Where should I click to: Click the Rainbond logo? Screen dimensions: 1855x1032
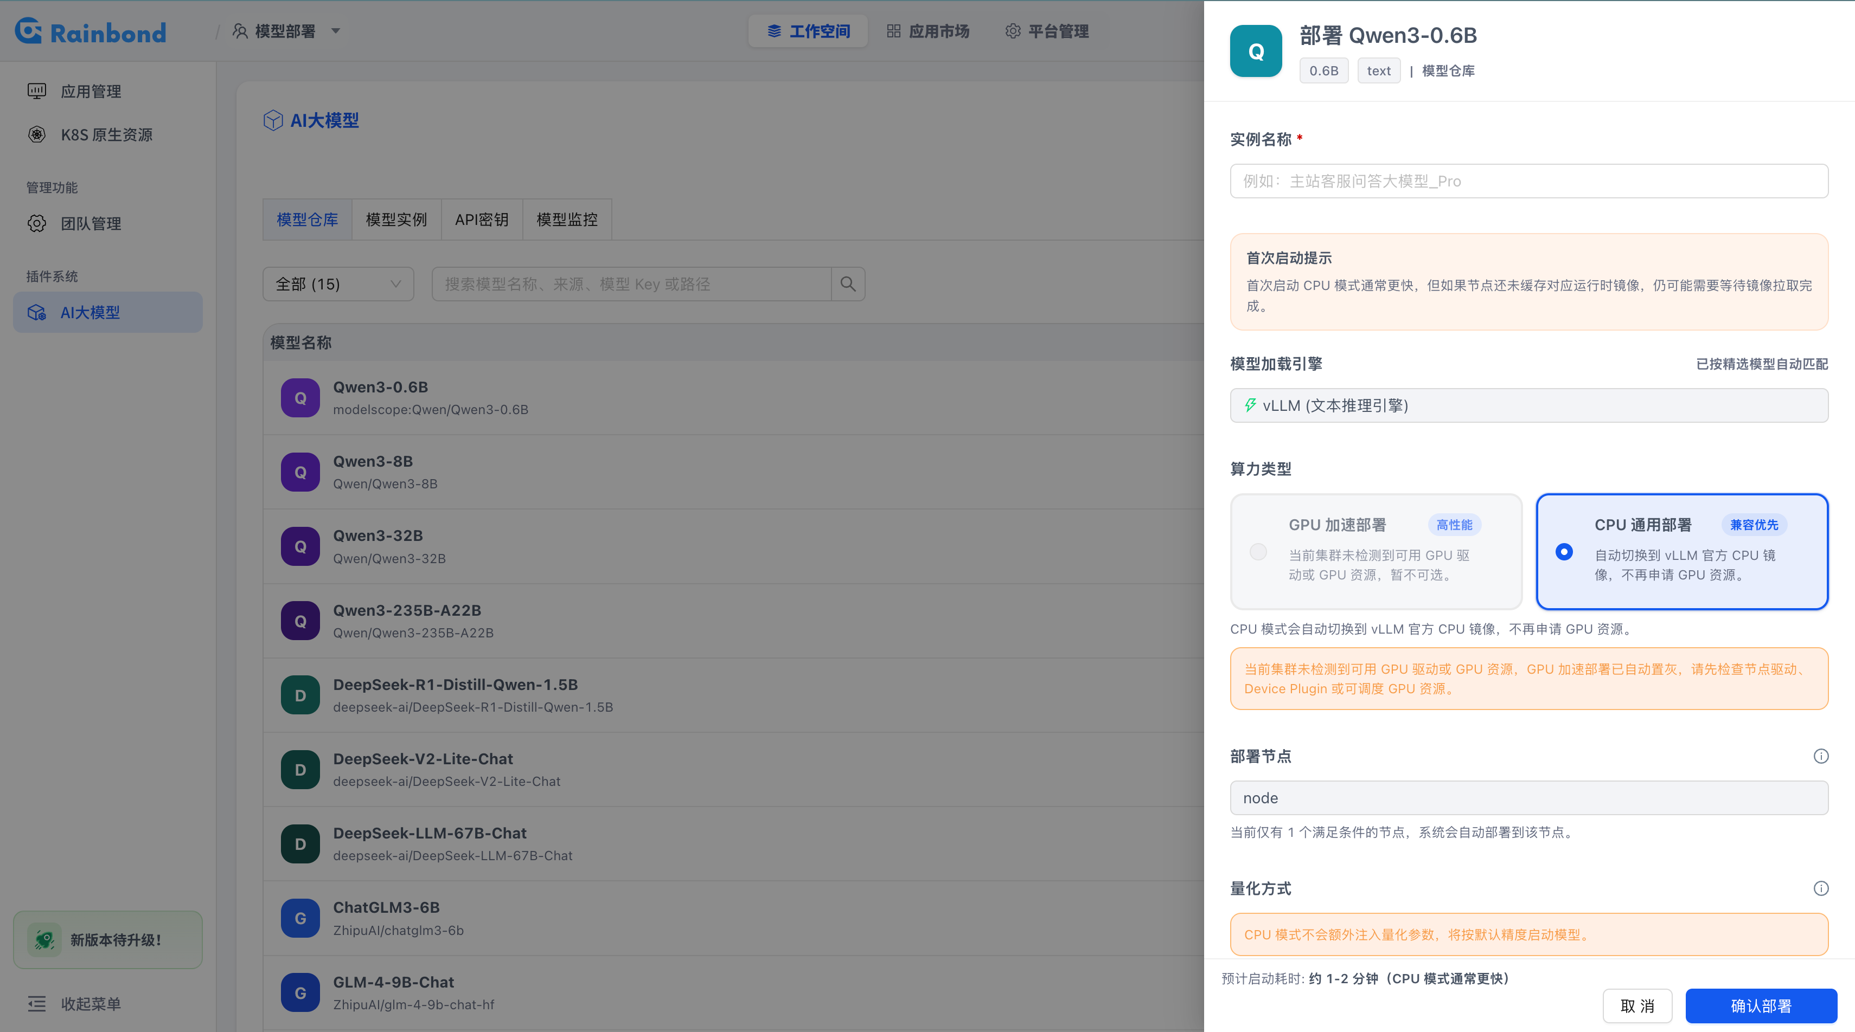91,31
